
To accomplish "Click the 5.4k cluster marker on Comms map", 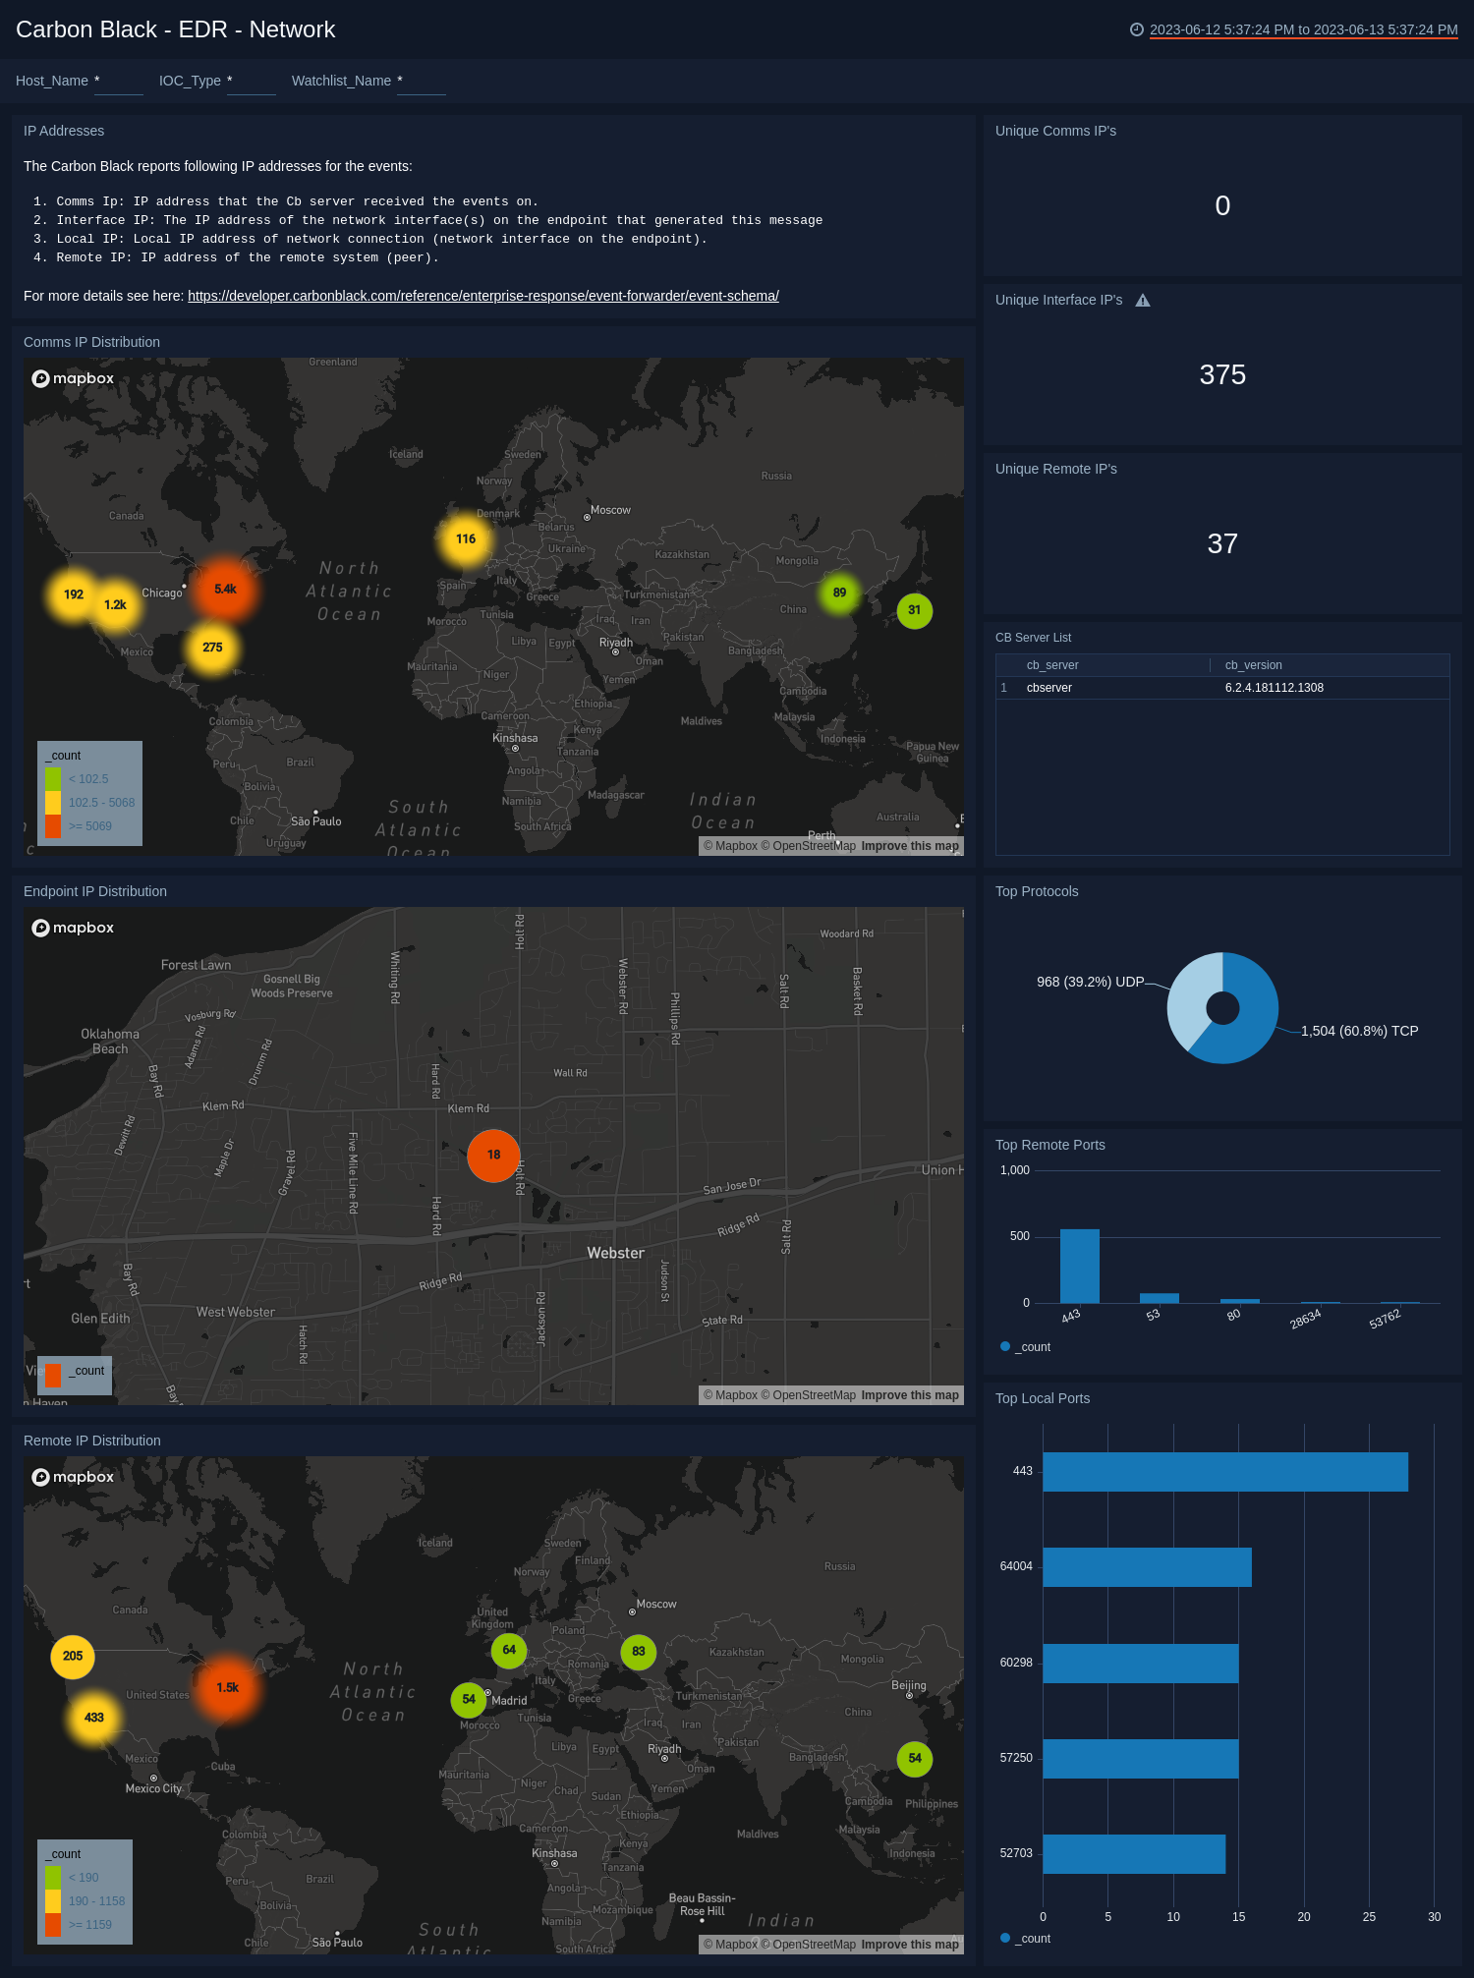I will (225, 590).
